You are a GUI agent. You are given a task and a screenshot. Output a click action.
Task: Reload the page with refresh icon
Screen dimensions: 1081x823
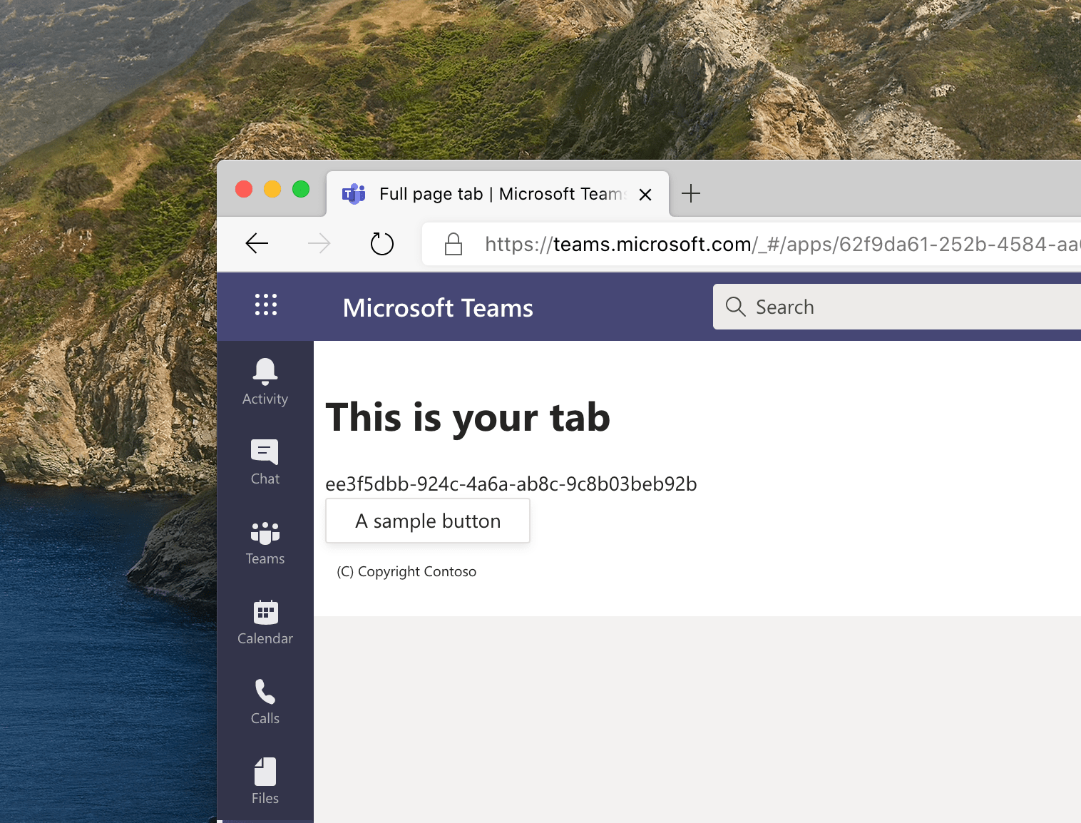381,244
